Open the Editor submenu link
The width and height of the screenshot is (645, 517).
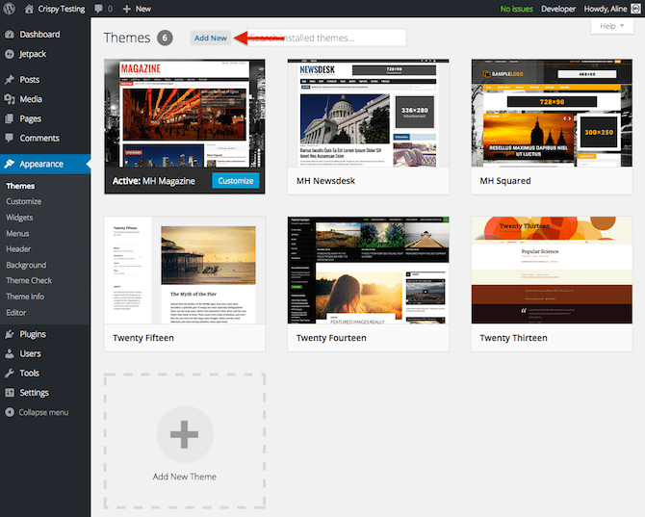(16, 313)
